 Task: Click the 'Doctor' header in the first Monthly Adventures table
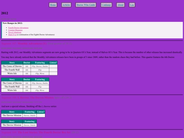[x=27, y=63]
